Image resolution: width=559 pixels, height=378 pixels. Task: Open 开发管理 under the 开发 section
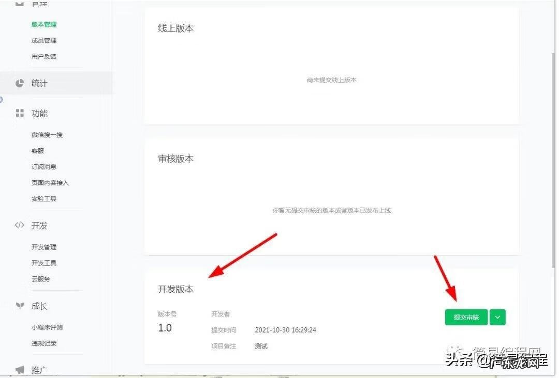point(44,246)
